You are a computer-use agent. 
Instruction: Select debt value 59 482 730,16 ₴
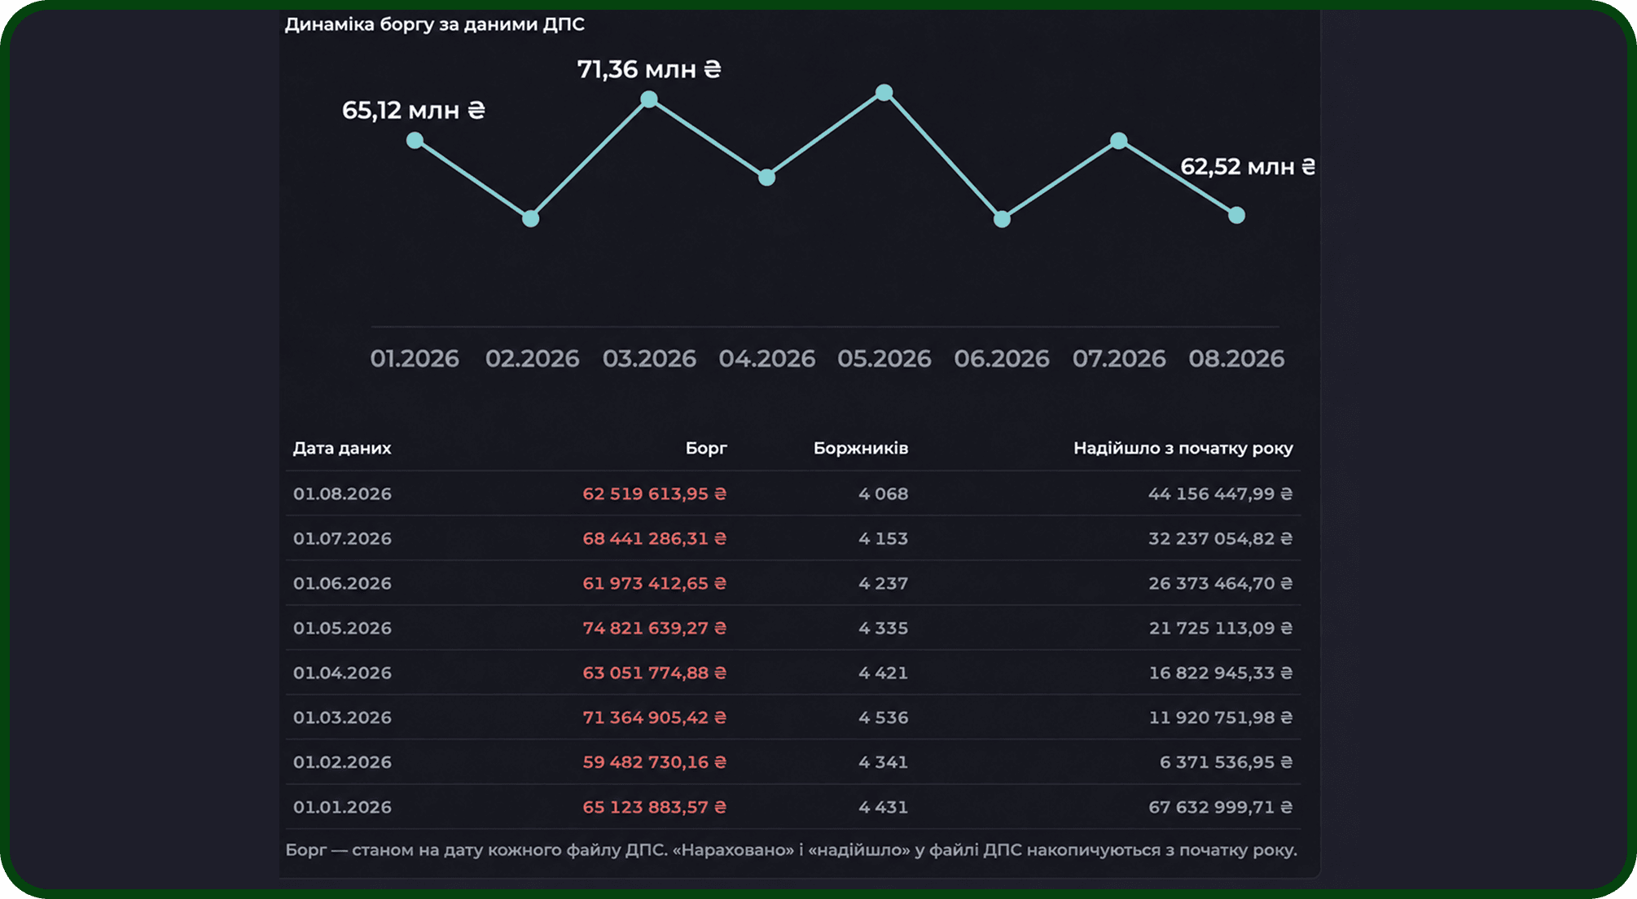click(655, 762)
